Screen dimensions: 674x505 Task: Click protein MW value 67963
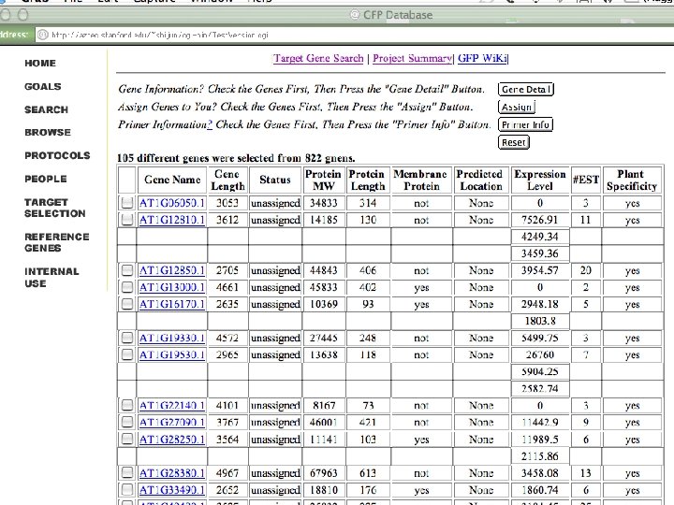(x=323, y=473)
